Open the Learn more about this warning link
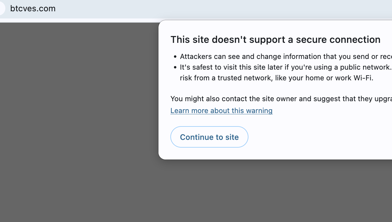This screenshot has height=222, width=392. click(x=221, y=110)
